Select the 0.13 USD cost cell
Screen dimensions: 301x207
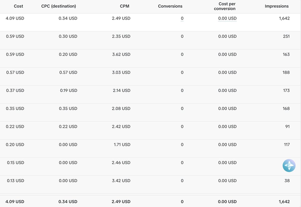[x=16, y=181]
